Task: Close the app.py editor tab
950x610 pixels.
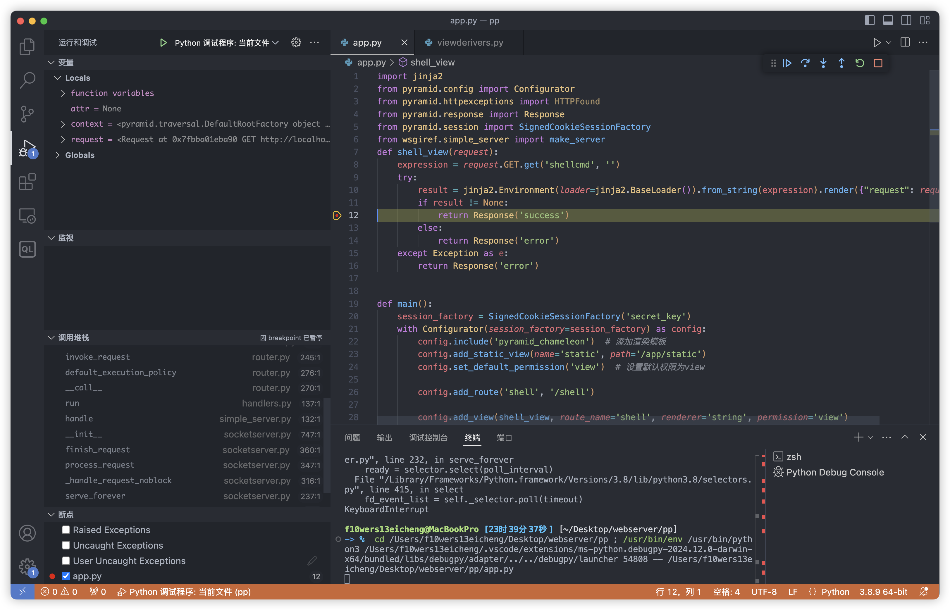Action: [404, 42]
